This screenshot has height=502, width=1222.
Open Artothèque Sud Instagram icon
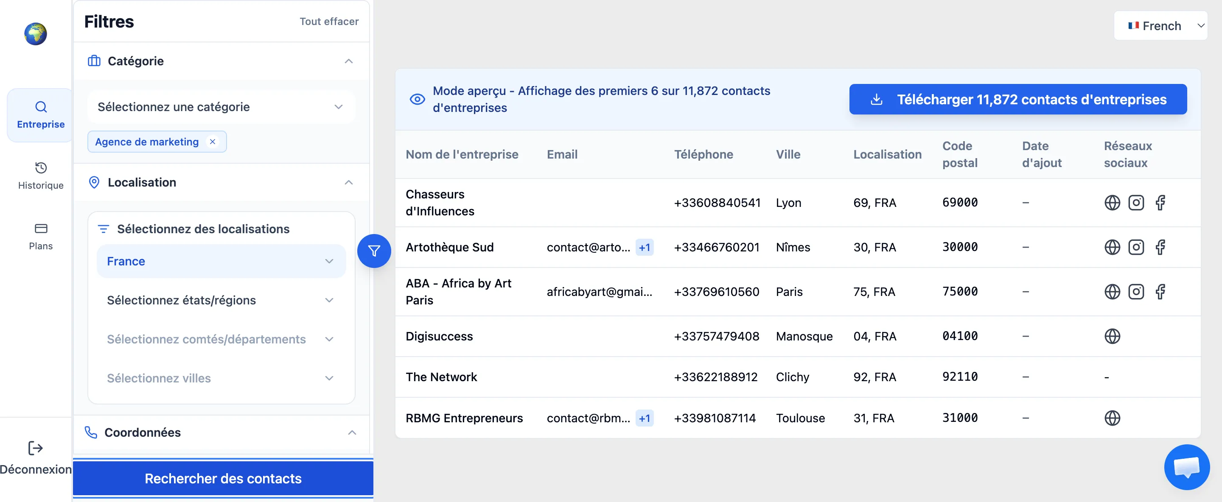[1136, 248]
